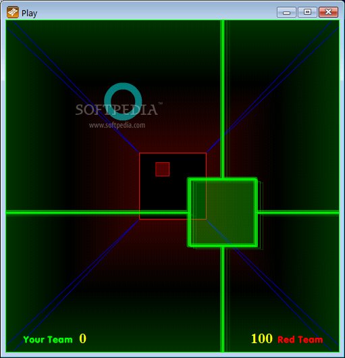Close the Play window
The width and height of the screenshot is (345, 358).
point(328,12)
